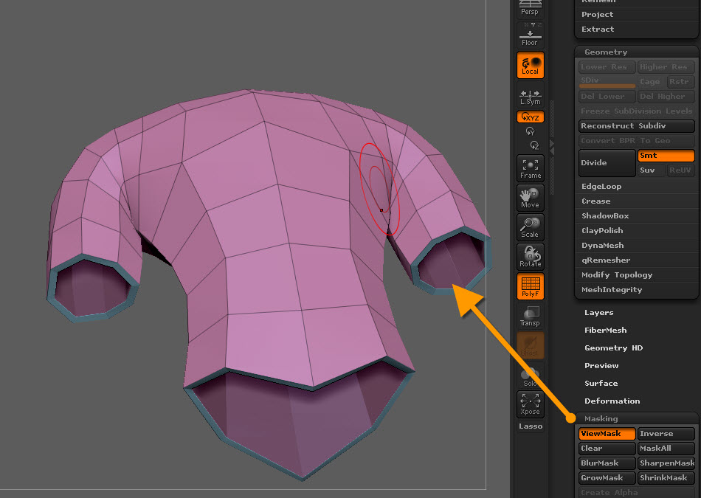This screenshot has height=498, width=701.
Task: Click the Divide button
Action: click(x=607, y=163)
